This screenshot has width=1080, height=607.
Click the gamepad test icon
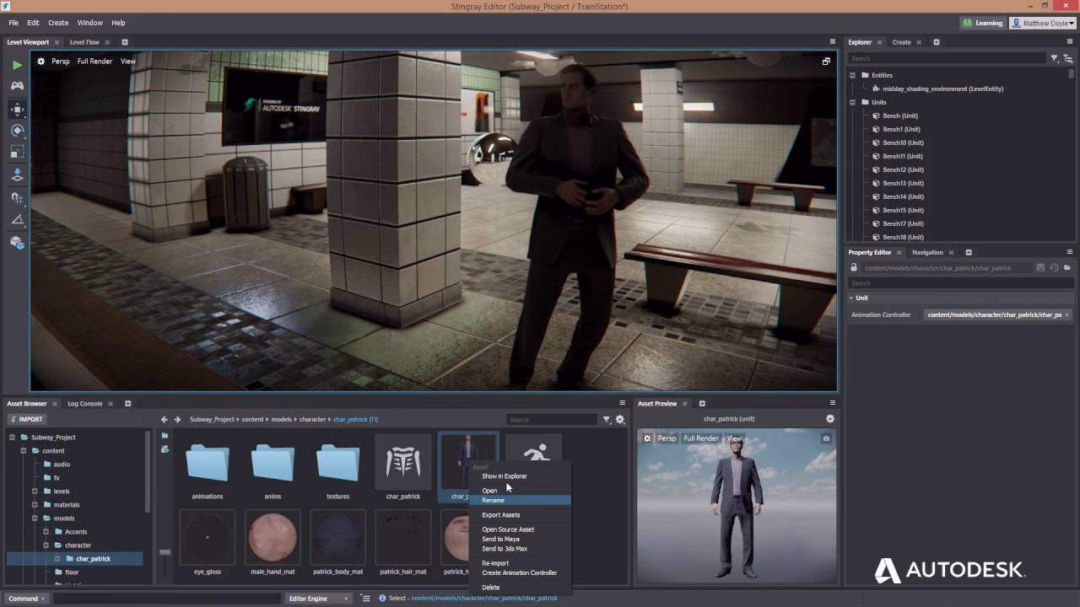click(x=17, y=86)
